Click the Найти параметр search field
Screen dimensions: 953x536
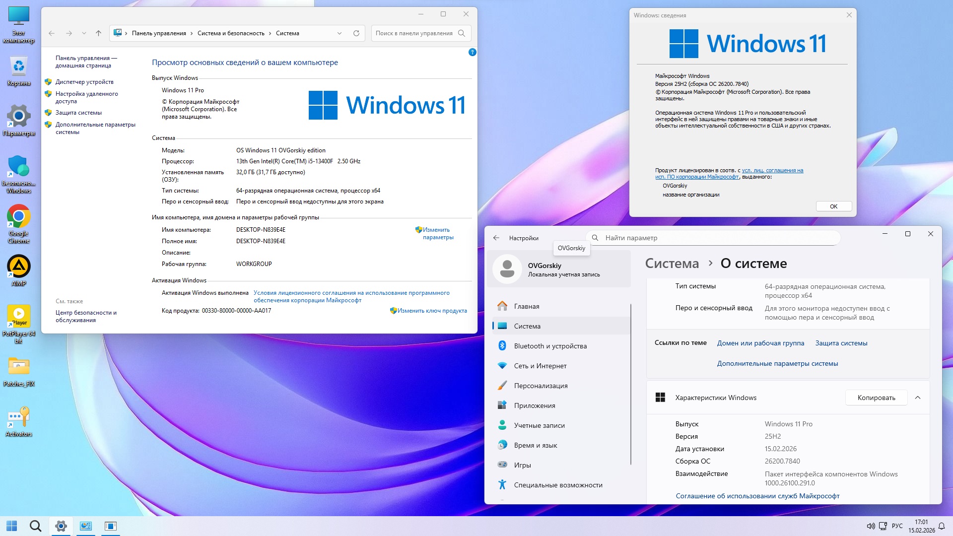715,238
